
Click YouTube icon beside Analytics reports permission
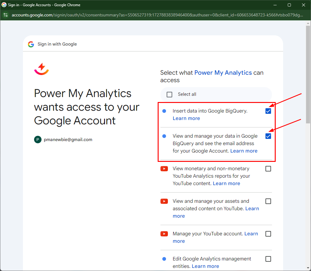[x=164, y=169]
